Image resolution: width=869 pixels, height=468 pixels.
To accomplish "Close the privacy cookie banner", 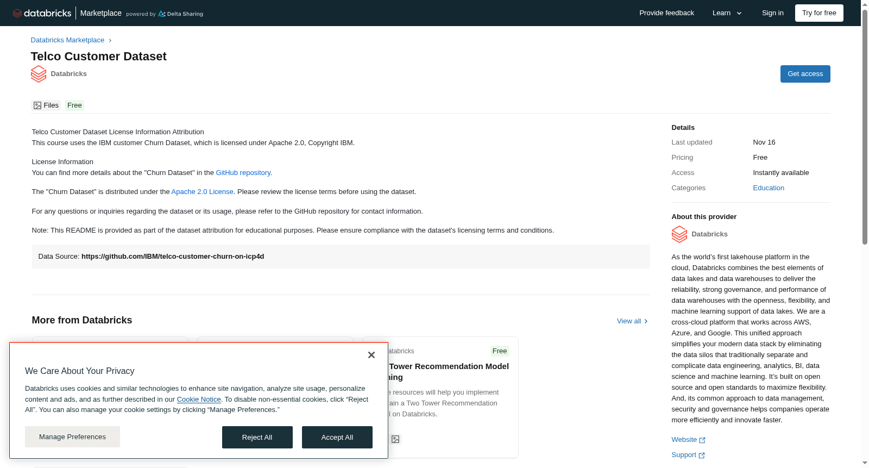I will point(371,355).
